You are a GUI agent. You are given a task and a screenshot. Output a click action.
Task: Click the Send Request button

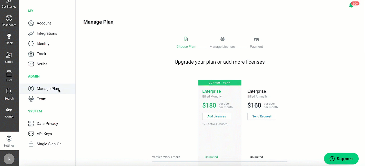[262, 116]
